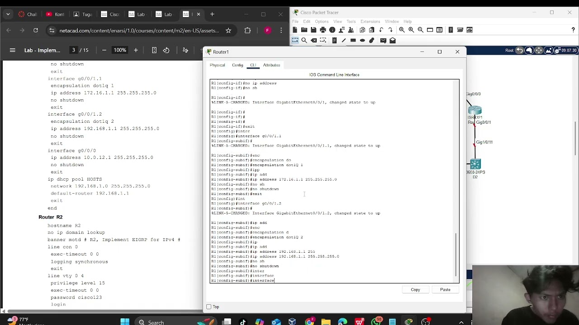The image size is (579, 325).
Task: Click the Add Simple PDU envelope icon
Action: coord(383,40)
